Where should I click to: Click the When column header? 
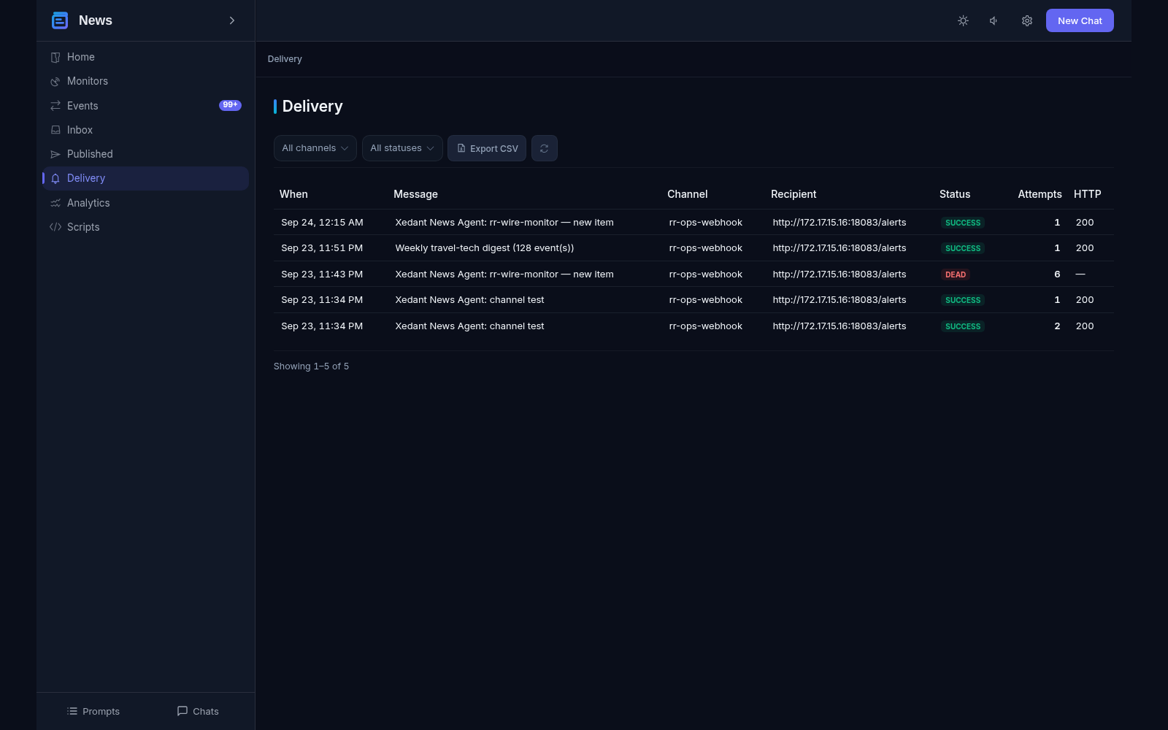pyautogui.click(x=293, y=194)
